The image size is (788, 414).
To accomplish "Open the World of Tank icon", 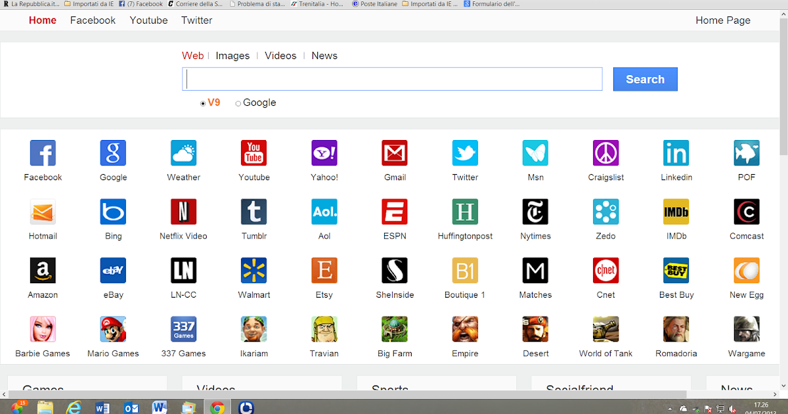I will (605, 329).
